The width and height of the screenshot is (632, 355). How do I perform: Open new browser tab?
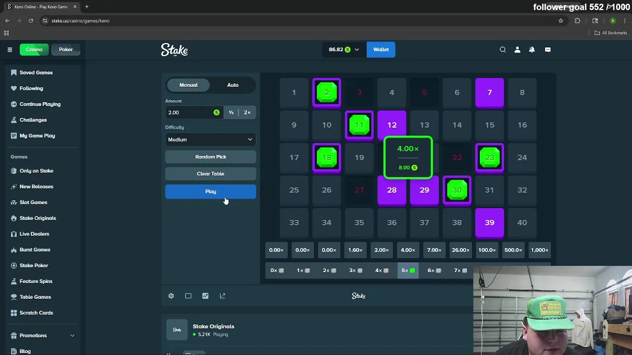[86, 7]
